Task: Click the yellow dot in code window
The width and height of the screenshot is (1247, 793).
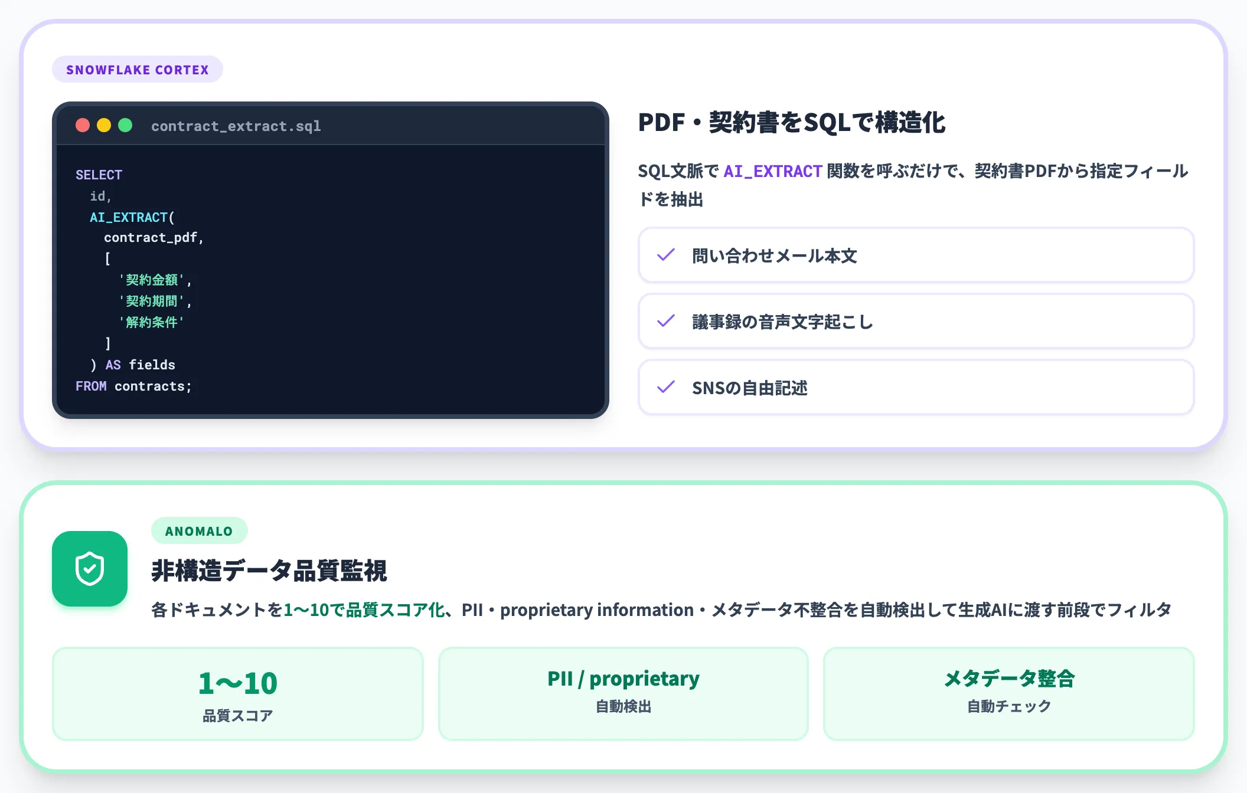Action: pyautogui.click(x=104, y=125)
